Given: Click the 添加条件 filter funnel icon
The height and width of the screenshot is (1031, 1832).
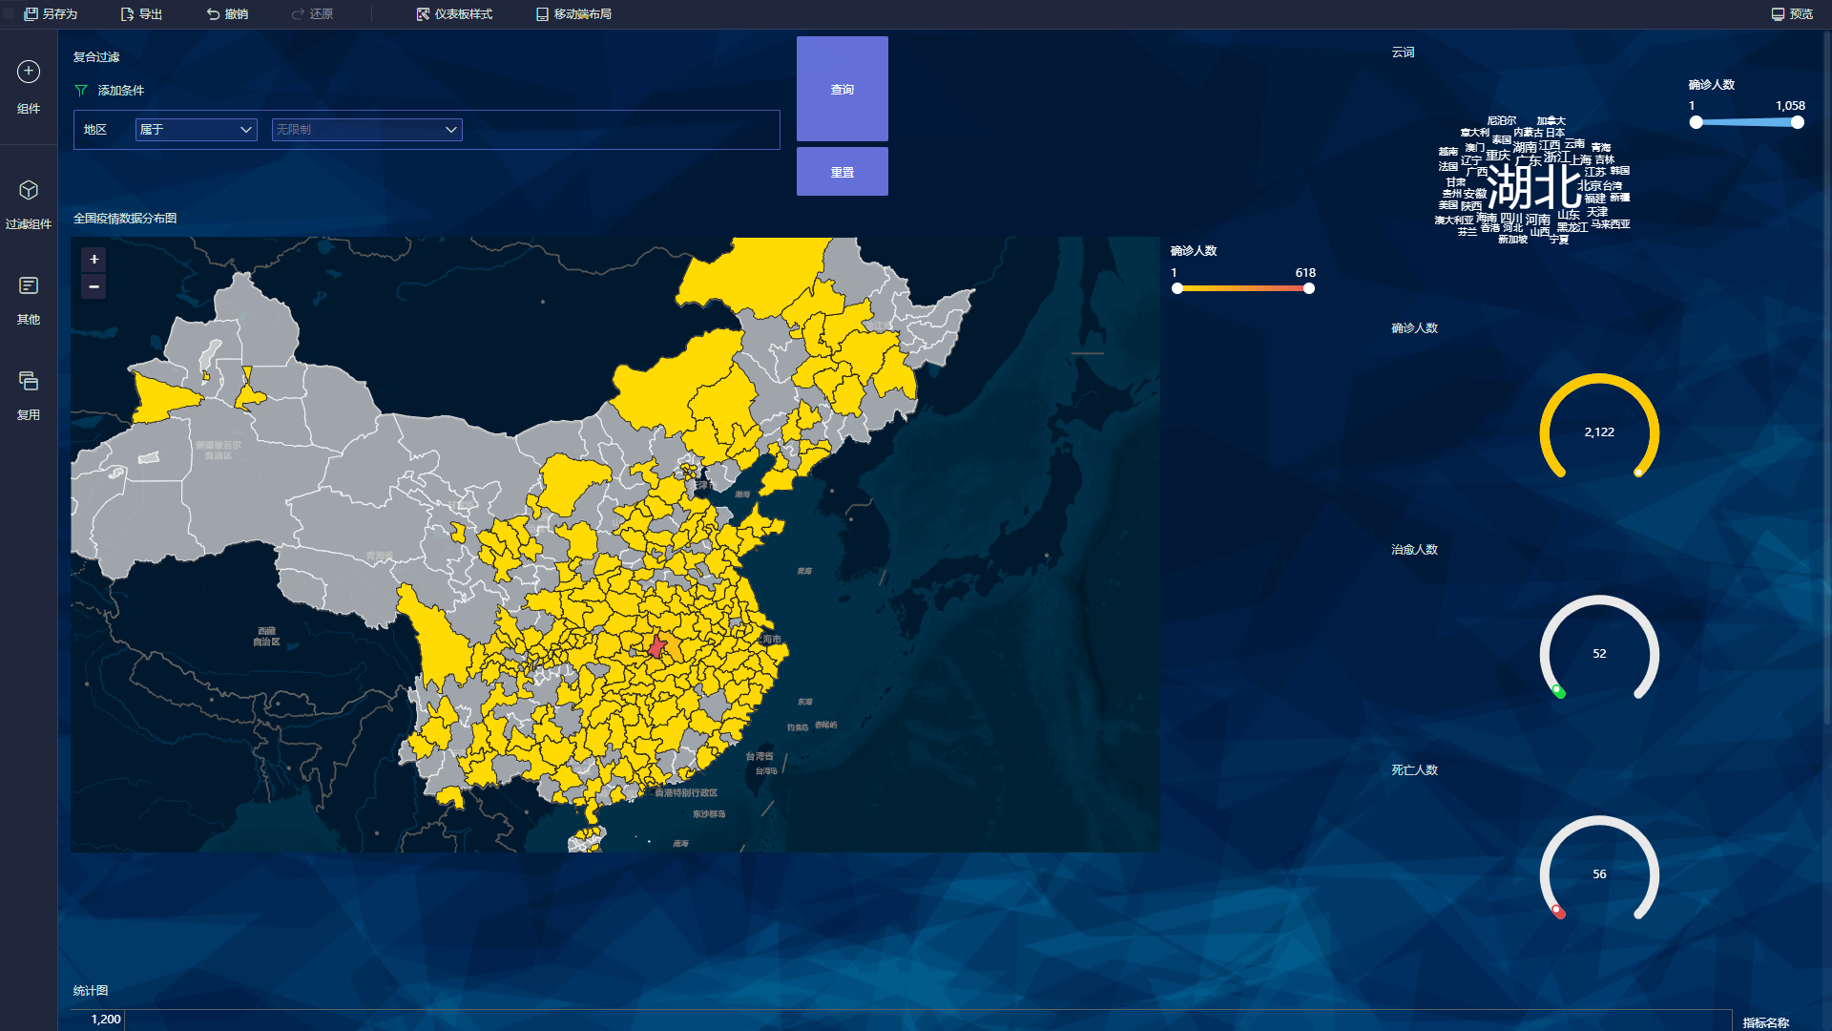Looking at the screenshot, I should (81, 91).
